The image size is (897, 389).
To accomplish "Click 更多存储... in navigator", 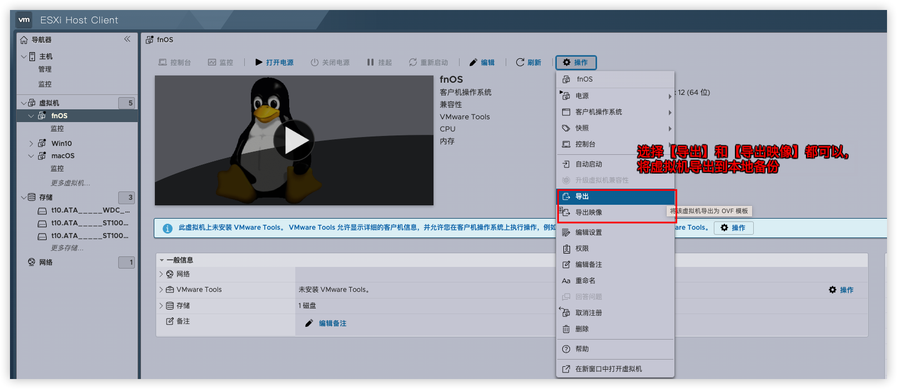I will [x=67, y=248].
